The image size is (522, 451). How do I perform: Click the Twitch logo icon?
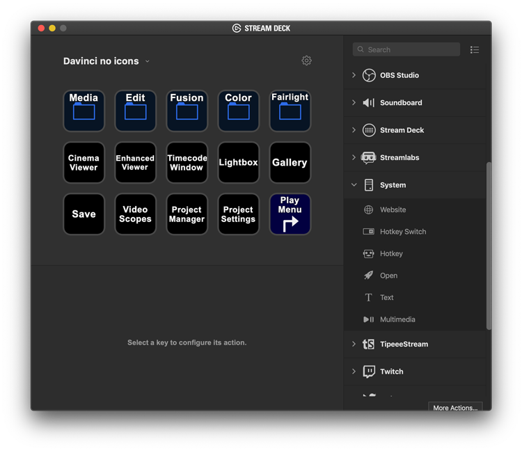pos(369,372)
